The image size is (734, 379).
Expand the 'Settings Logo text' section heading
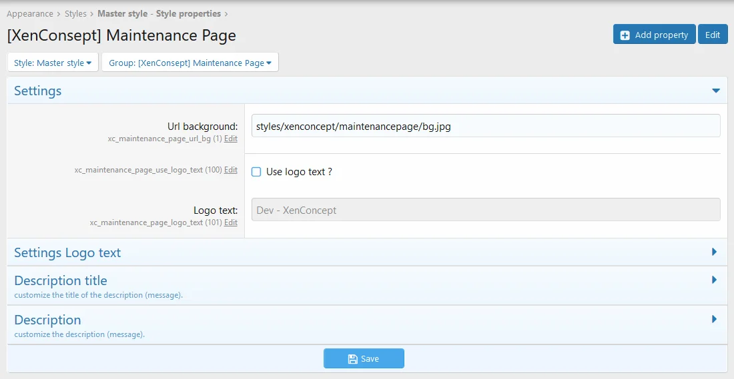click(x=67, y=253)
